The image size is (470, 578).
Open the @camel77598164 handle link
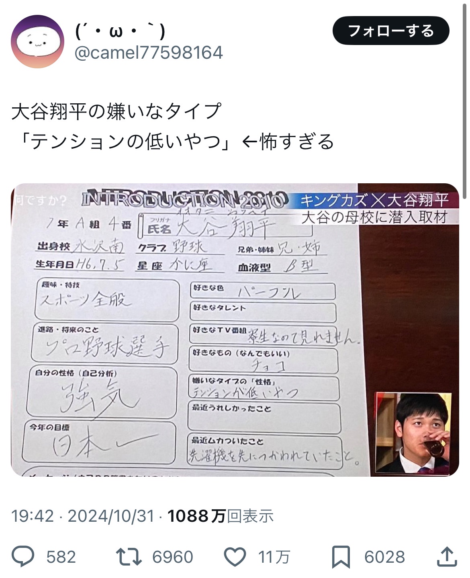[149, 53]
